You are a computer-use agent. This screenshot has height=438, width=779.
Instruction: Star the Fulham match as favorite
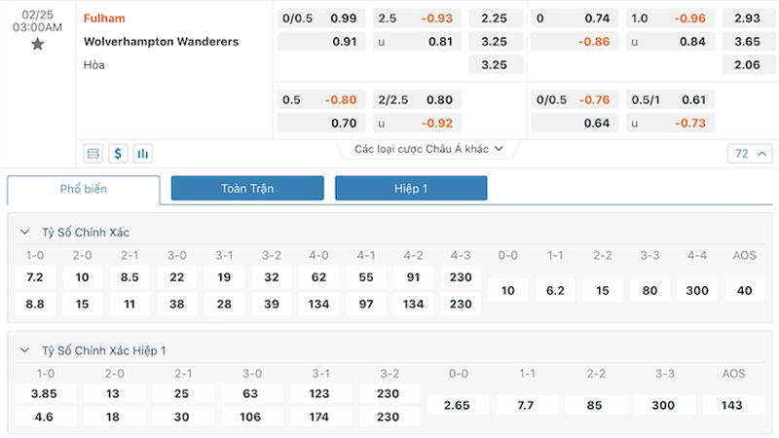[37, 45]
